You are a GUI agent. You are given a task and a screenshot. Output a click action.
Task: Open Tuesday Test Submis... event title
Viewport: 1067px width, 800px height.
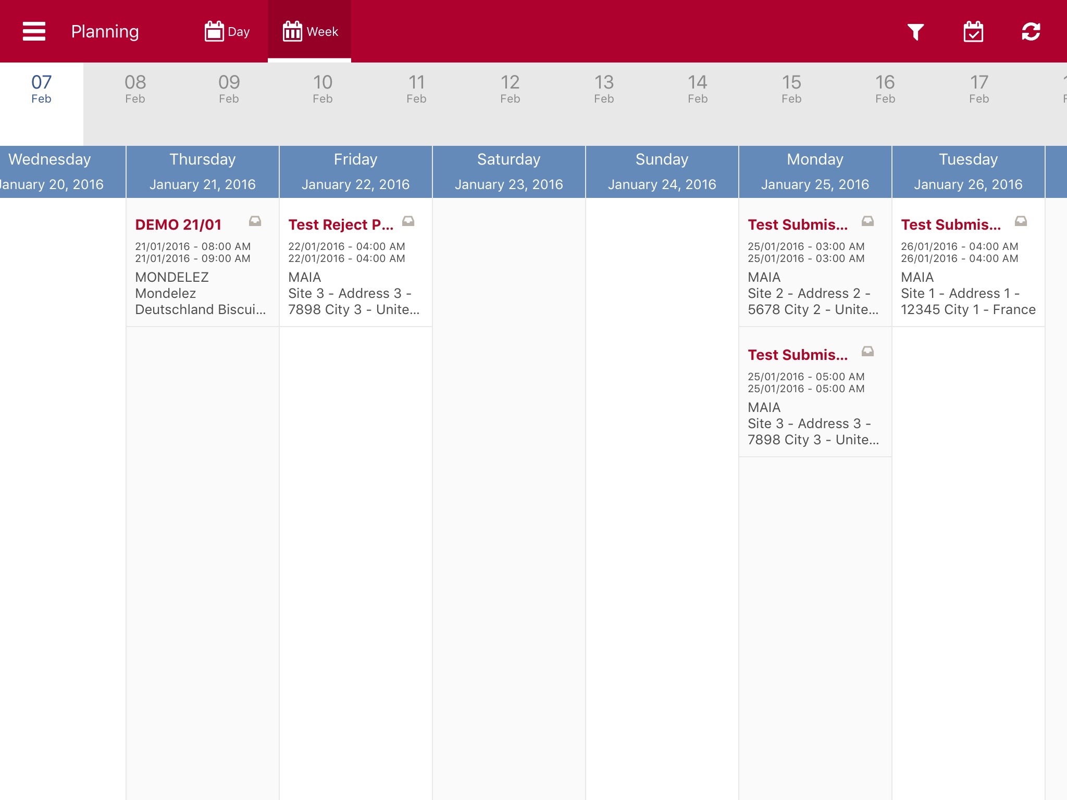pyautogui.click(x=951, y=224)
